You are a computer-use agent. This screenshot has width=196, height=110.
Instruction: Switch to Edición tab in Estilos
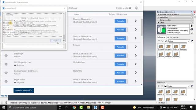[x=169, y=37]
